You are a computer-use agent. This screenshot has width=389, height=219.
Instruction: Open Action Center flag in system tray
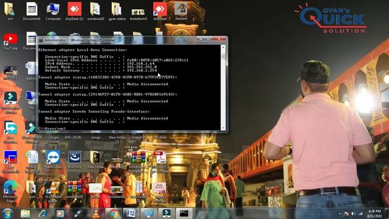coord(346,214)
